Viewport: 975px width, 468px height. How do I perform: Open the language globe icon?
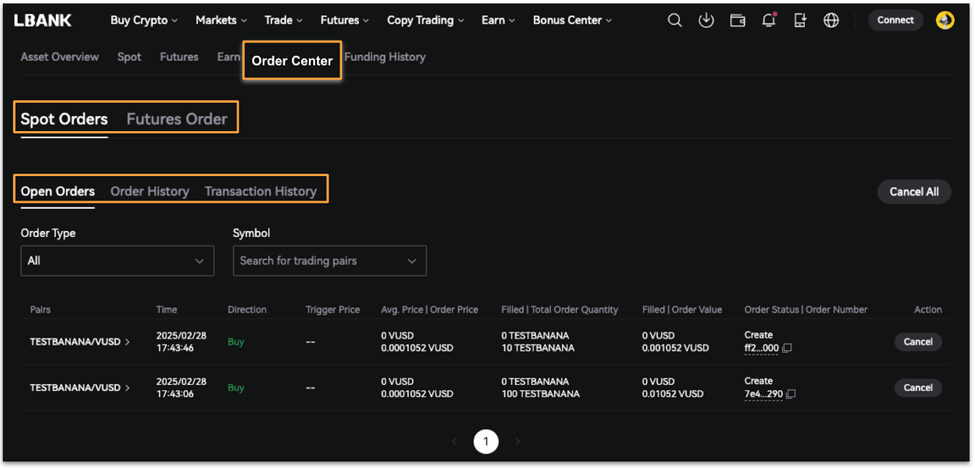coord(831,20)
